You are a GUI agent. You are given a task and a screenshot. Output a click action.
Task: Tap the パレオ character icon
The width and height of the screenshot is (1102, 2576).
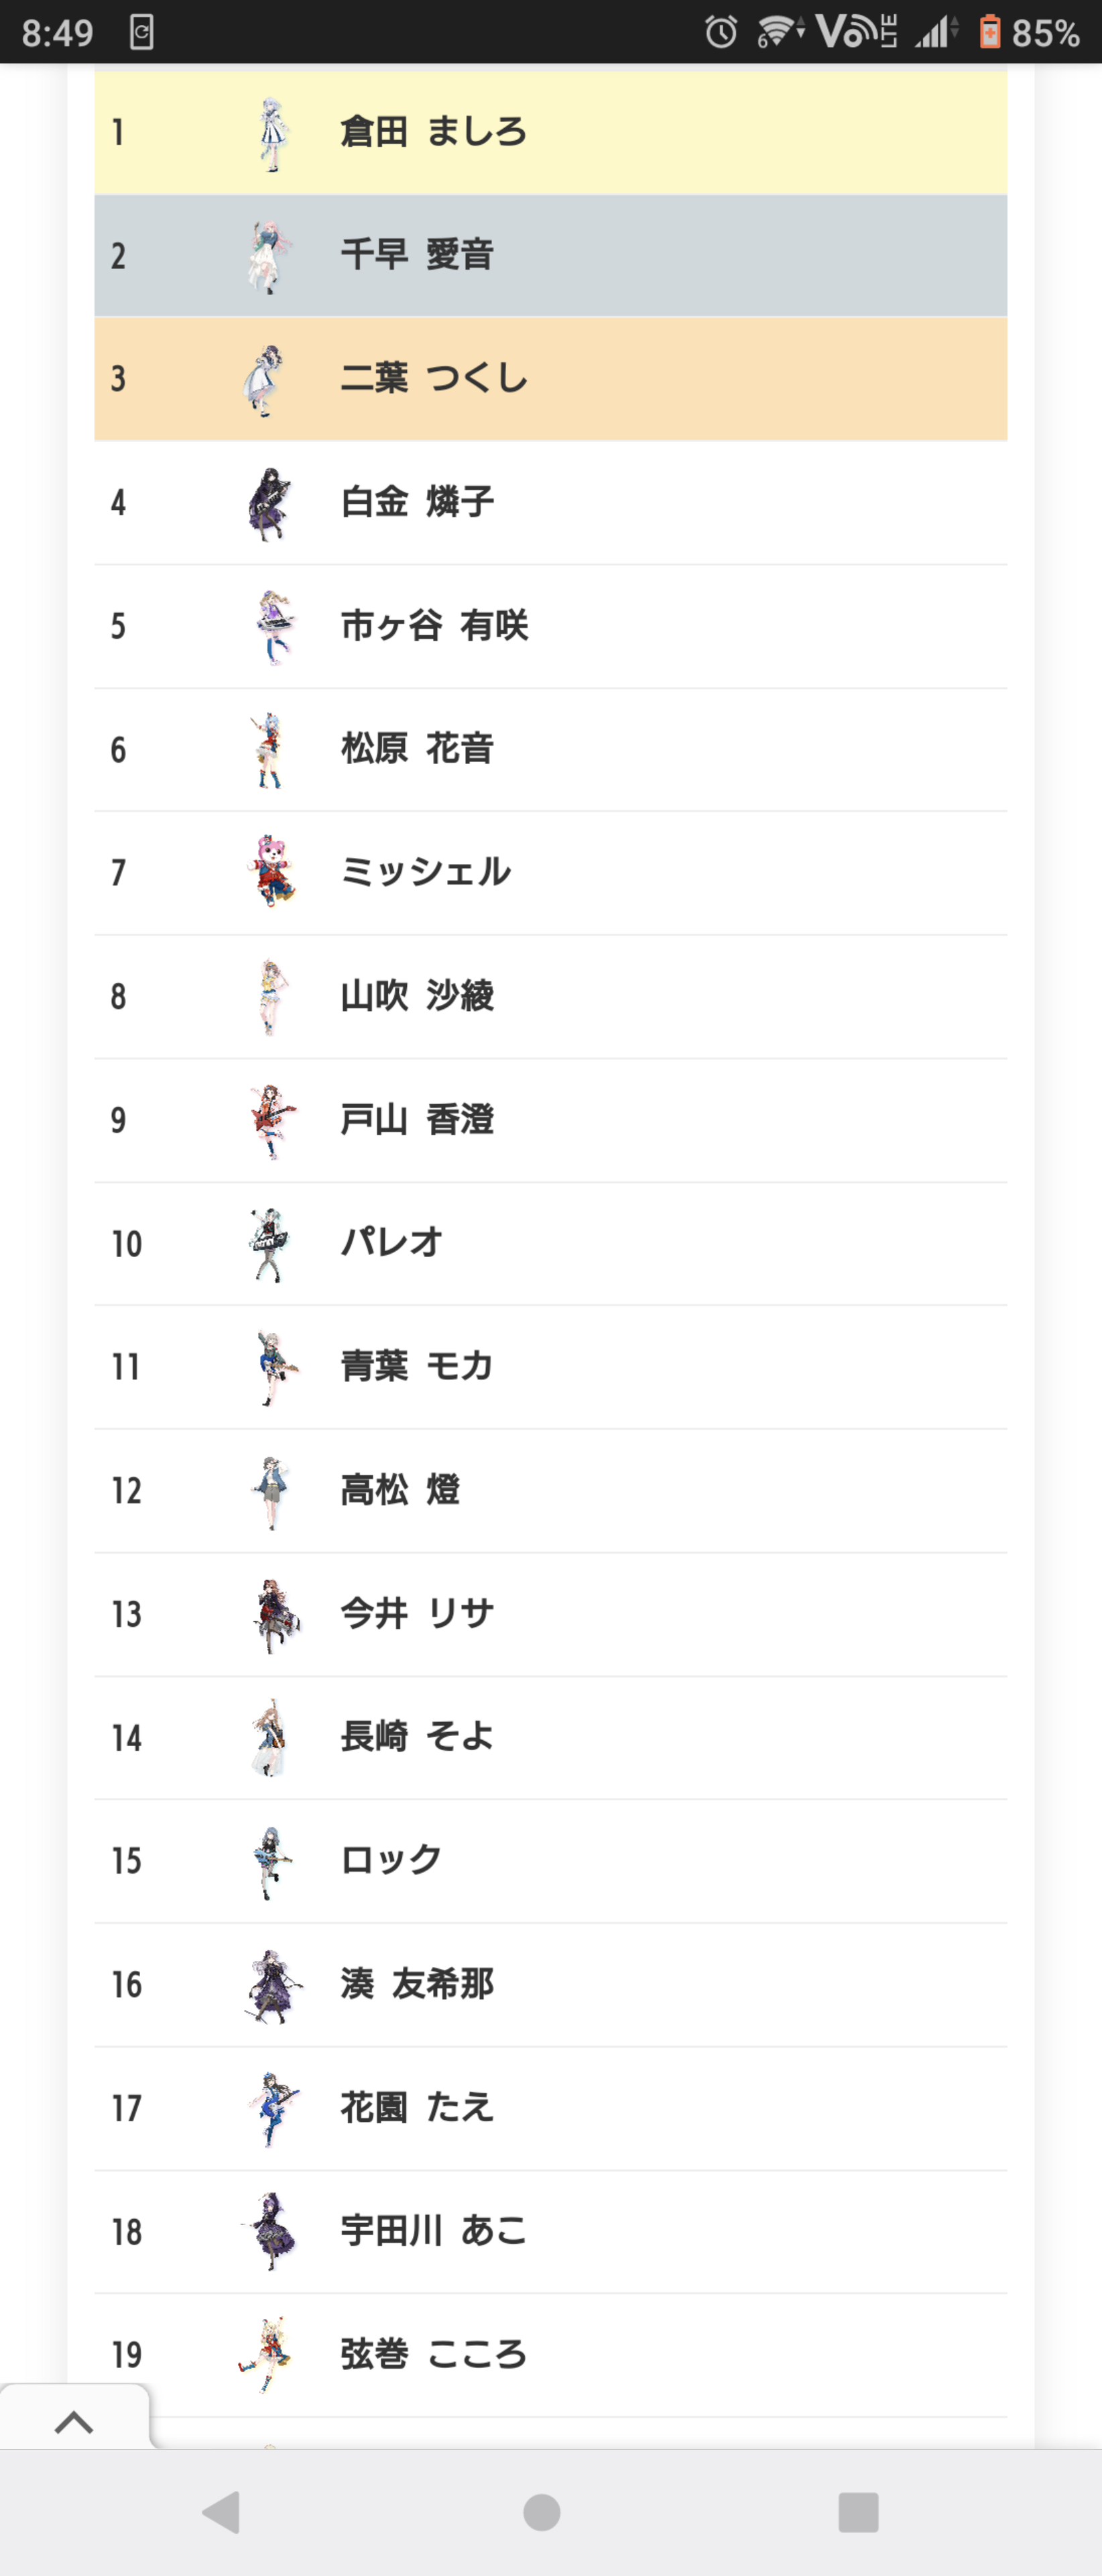269,1244
